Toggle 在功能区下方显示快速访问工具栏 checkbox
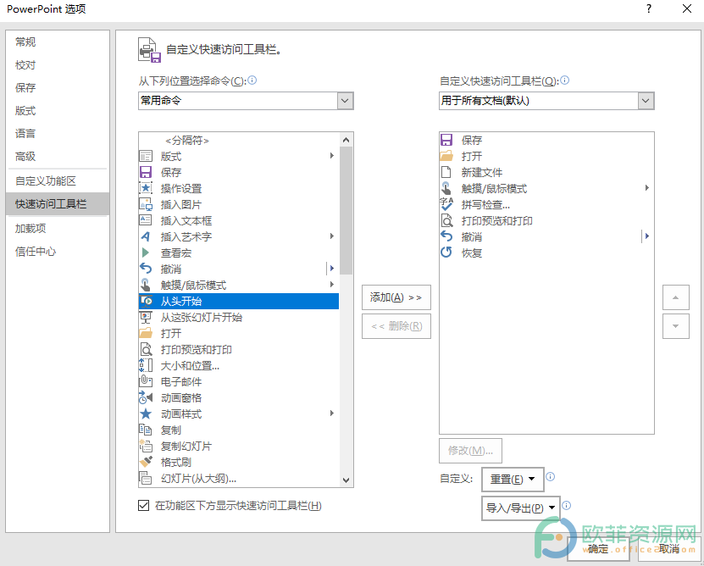Screen dimensions: 704x566 [144, 506]
